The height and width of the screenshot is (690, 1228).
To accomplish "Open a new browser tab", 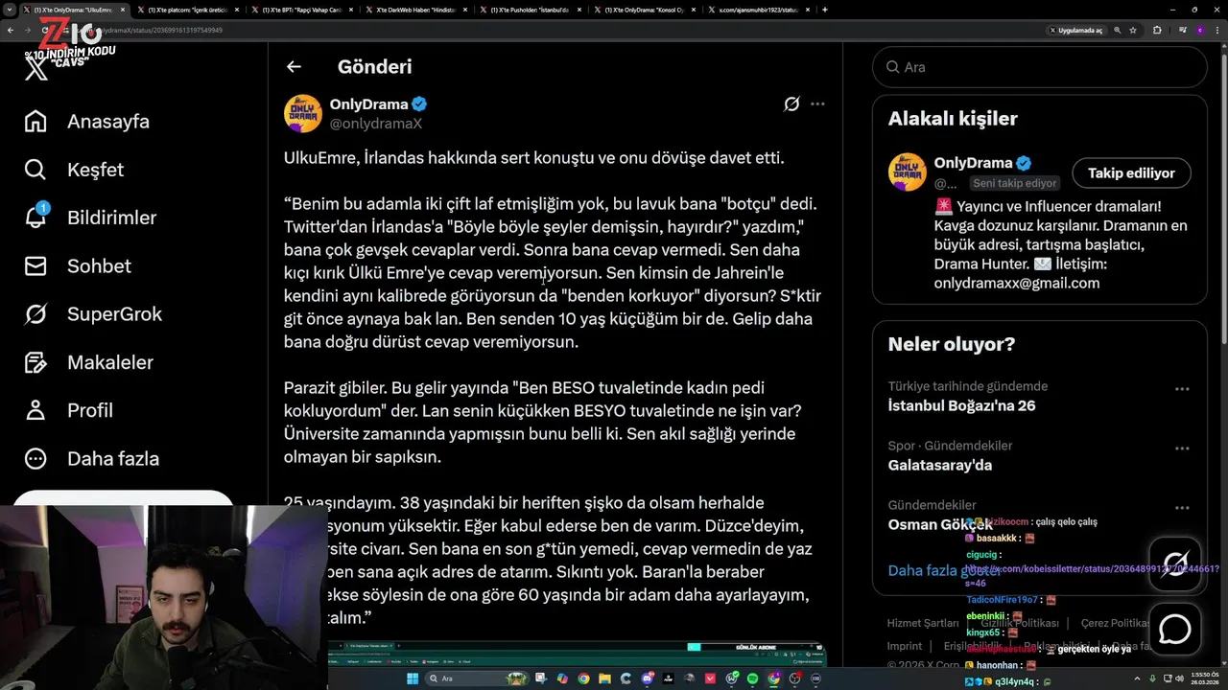I will tap(825, 10).
